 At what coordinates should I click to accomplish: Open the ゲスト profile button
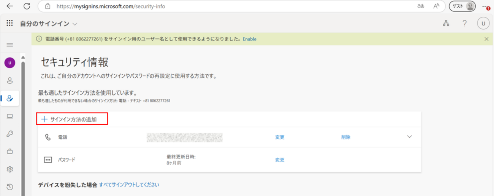coord(462,6)
